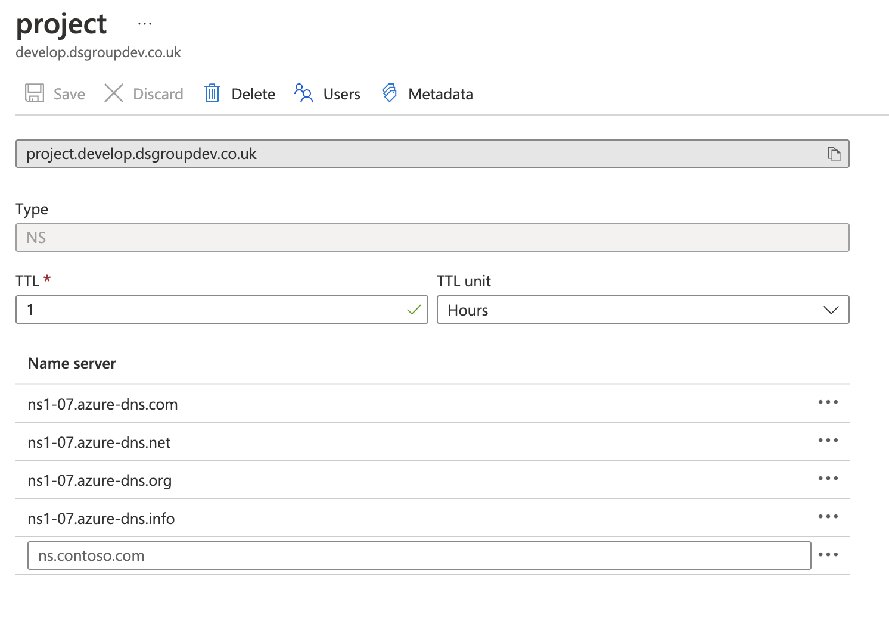Viewport: 889px width, 618px height.
Task: Open options menu for ns1-07.azure-dns.info
Action: (828, 517)
